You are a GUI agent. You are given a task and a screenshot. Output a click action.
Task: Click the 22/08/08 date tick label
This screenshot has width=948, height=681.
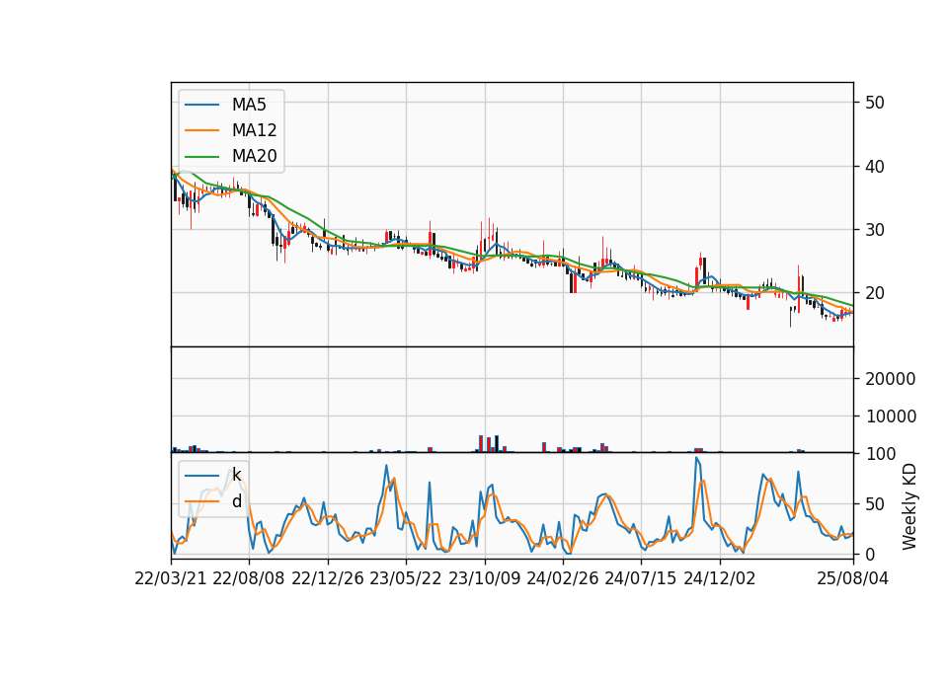click(x=249, y=578)
